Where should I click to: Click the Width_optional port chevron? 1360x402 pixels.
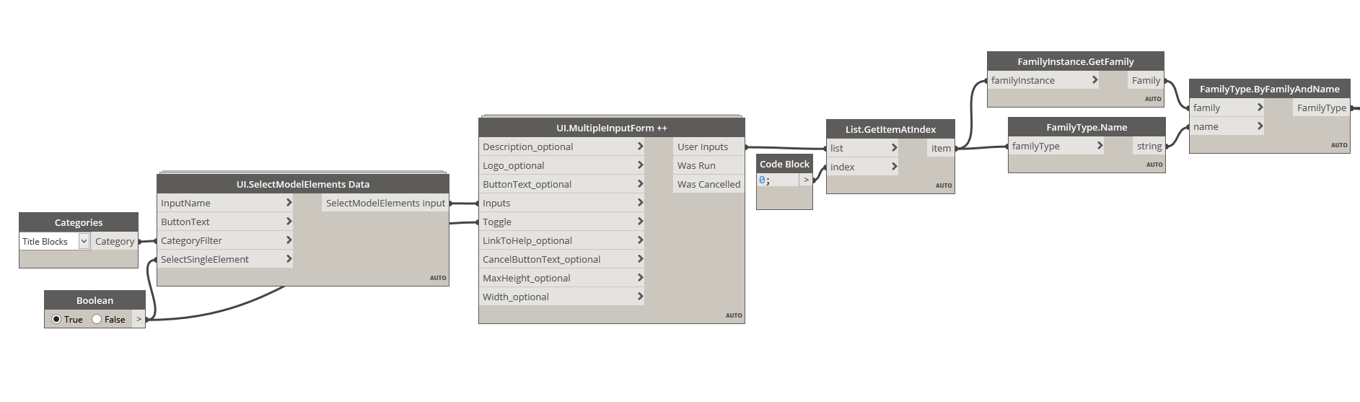[640, 297]
